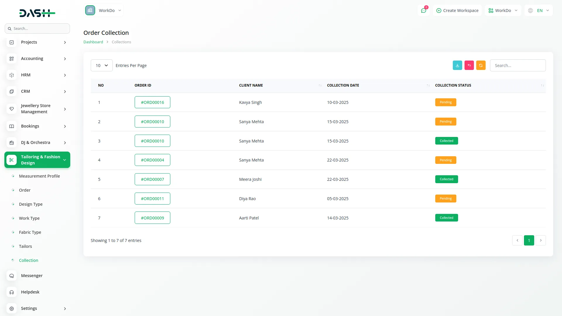Open Fabric Type submenu item

coord(30,232)
